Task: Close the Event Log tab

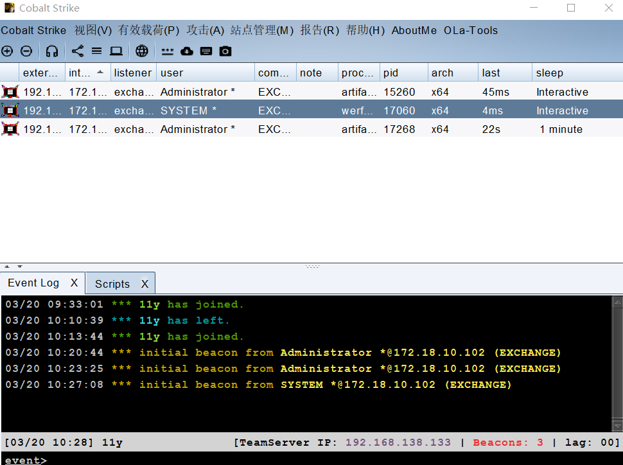Action: (x=74, y=283)
